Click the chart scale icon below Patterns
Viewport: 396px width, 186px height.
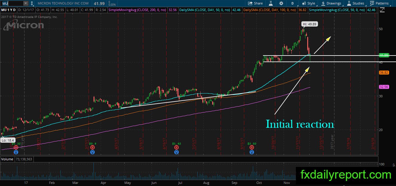[x=382, y=10]
